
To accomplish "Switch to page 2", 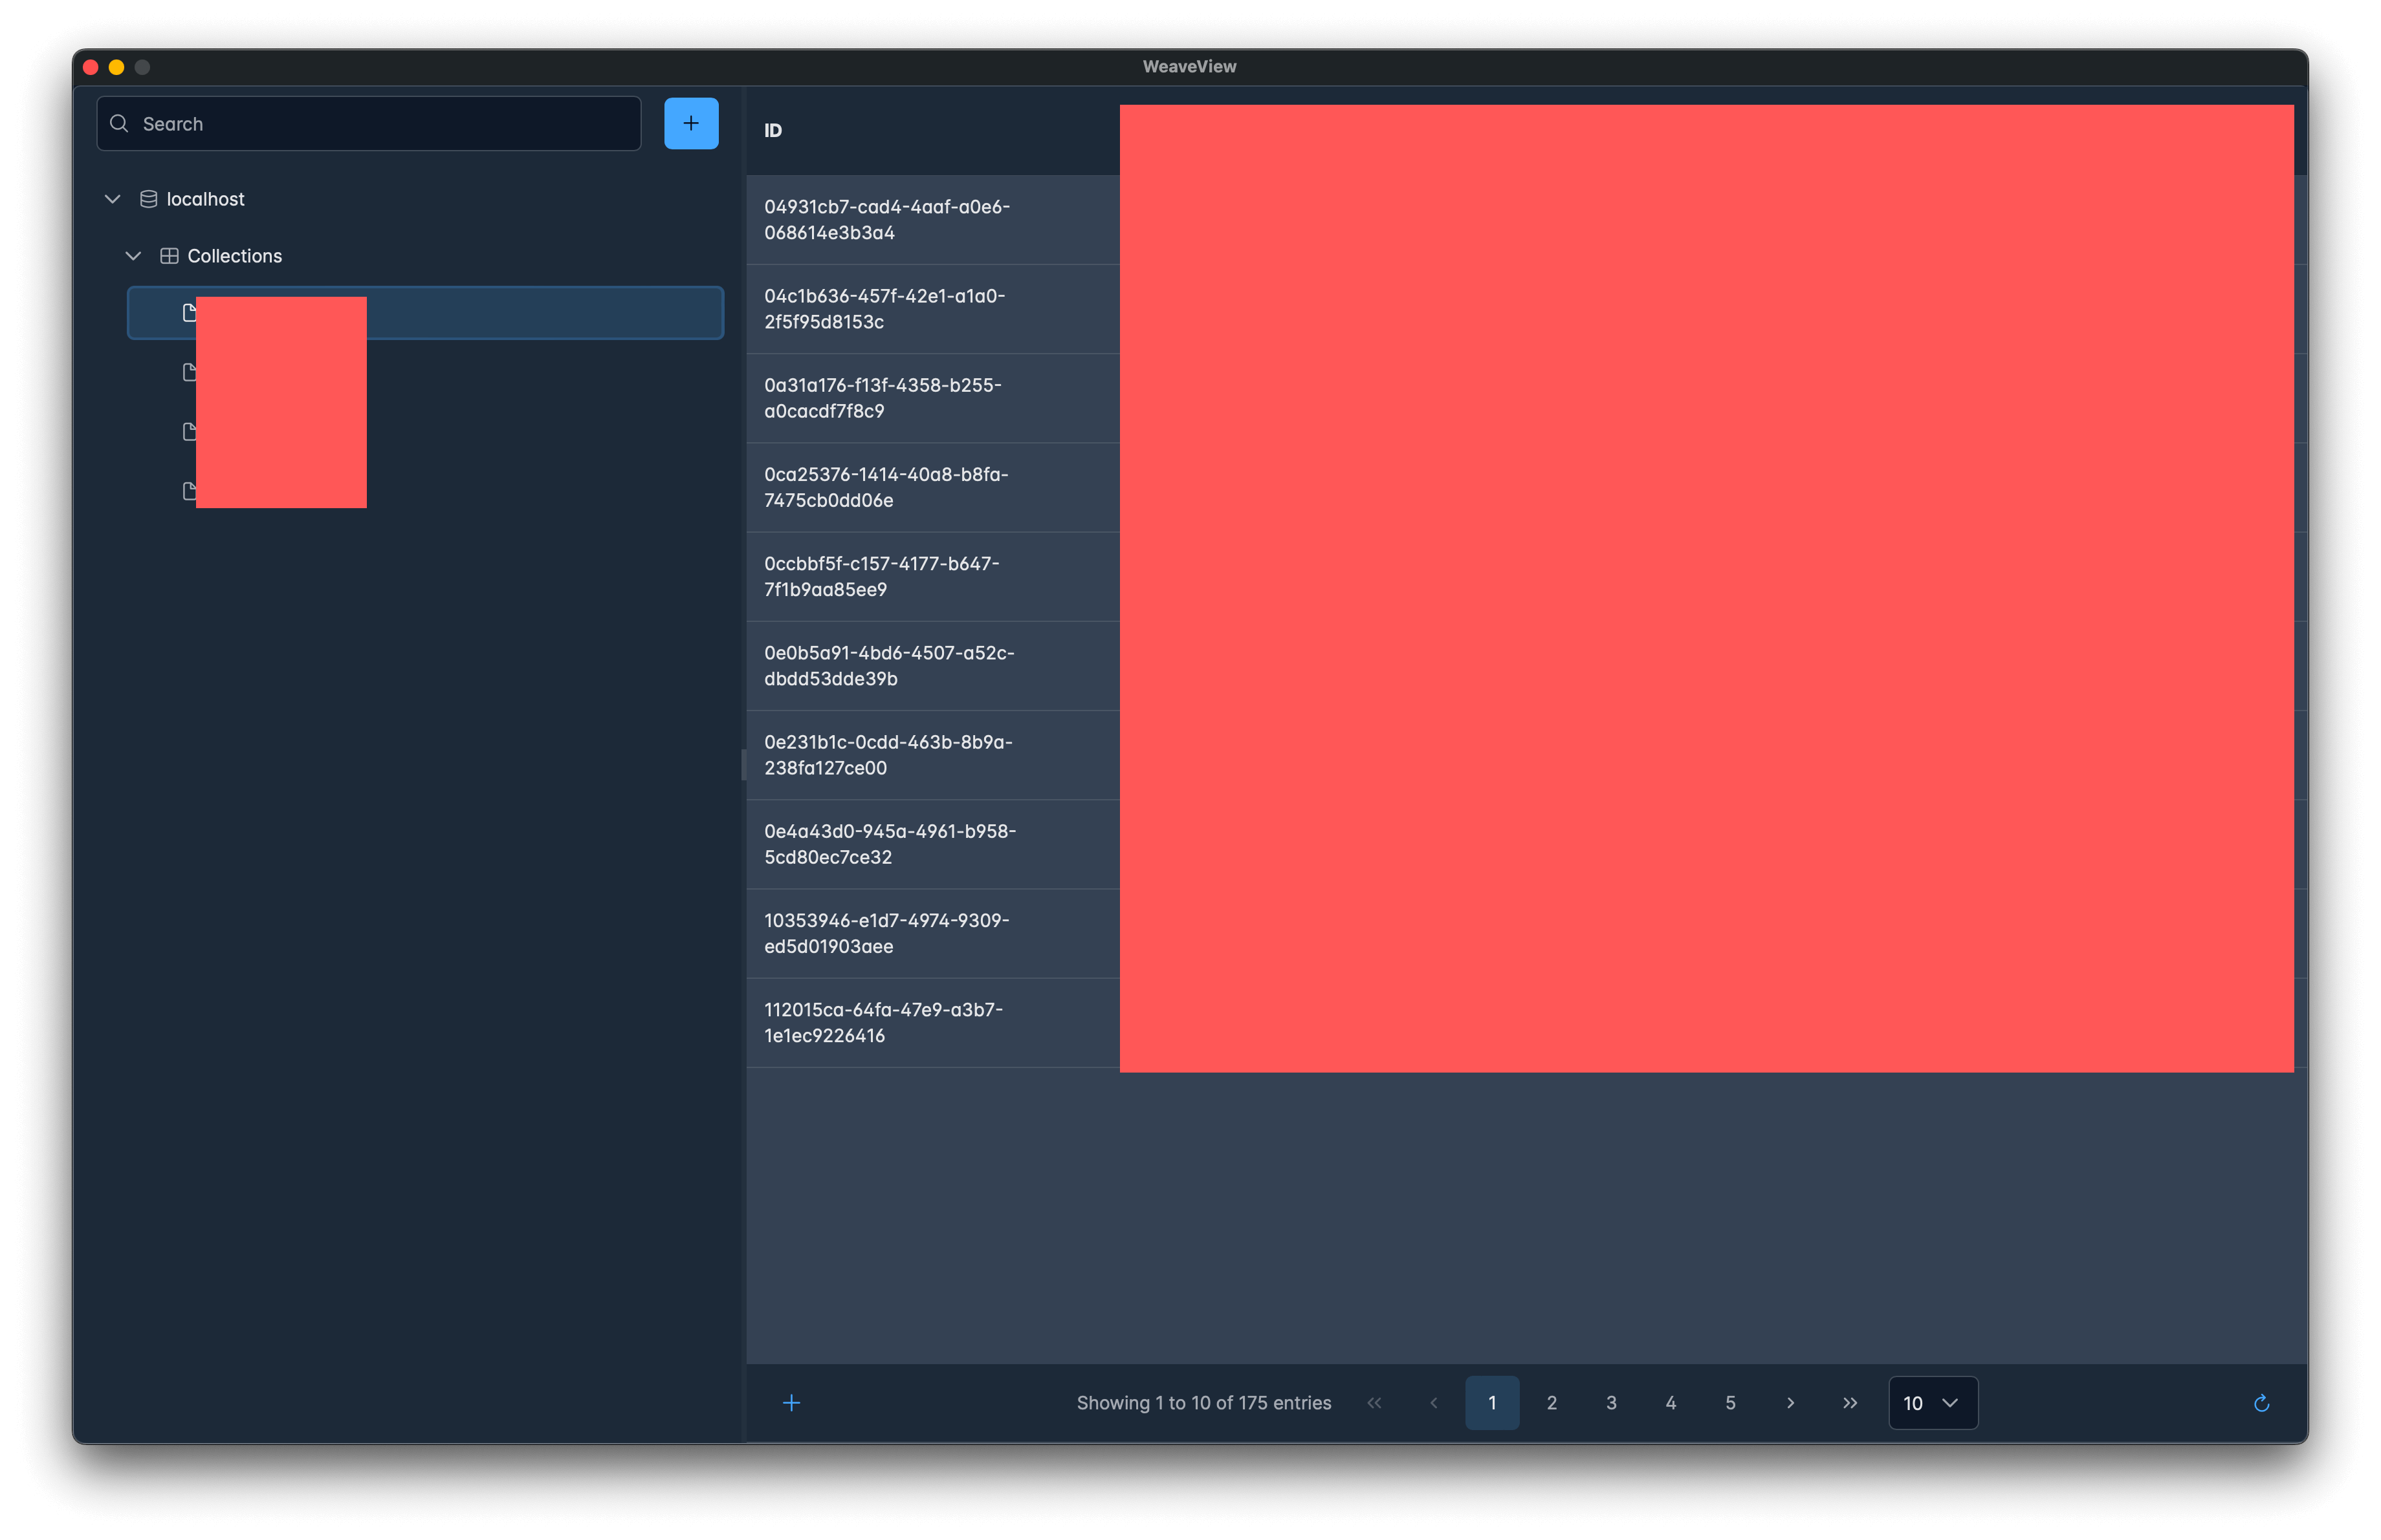I will [x=1551, y=1403].
